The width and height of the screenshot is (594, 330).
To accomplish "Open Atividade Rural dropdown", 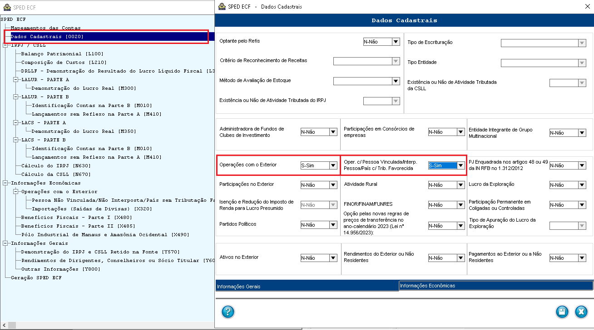I will (461, 185).
